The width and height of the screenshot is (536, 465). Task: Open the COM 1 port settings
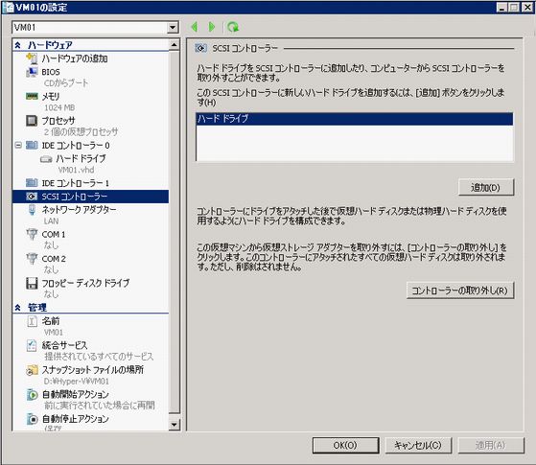click(x=54, y=234)
